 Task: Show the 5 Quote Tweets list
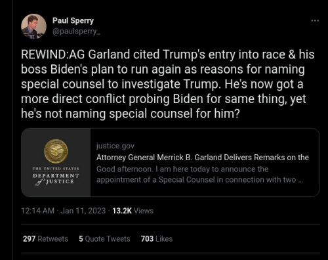(104, 239)
